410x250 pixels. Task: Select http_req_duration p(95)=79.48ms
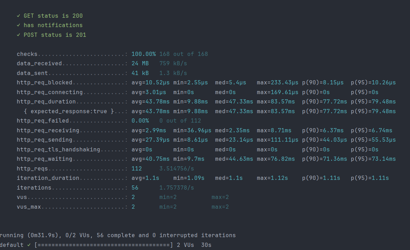click(x=373, y=102)
